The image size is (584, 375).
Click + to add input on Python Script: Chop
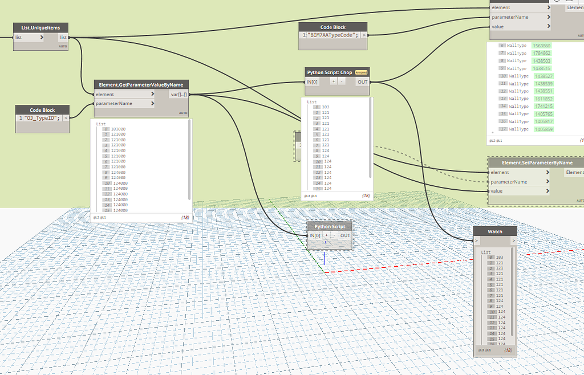[334, 81]
